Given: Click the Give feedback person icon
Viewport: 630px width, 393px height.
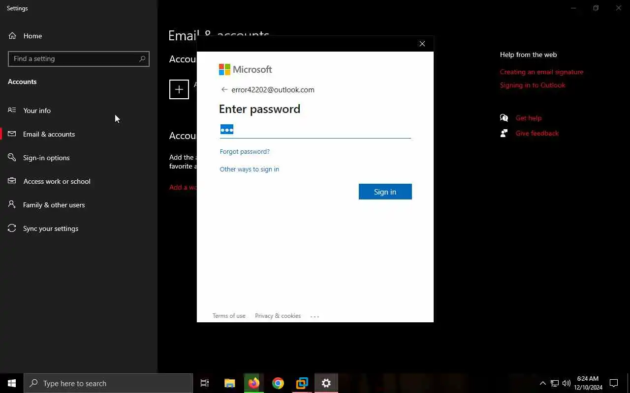Looking at the screenshot, I should 504,133.
